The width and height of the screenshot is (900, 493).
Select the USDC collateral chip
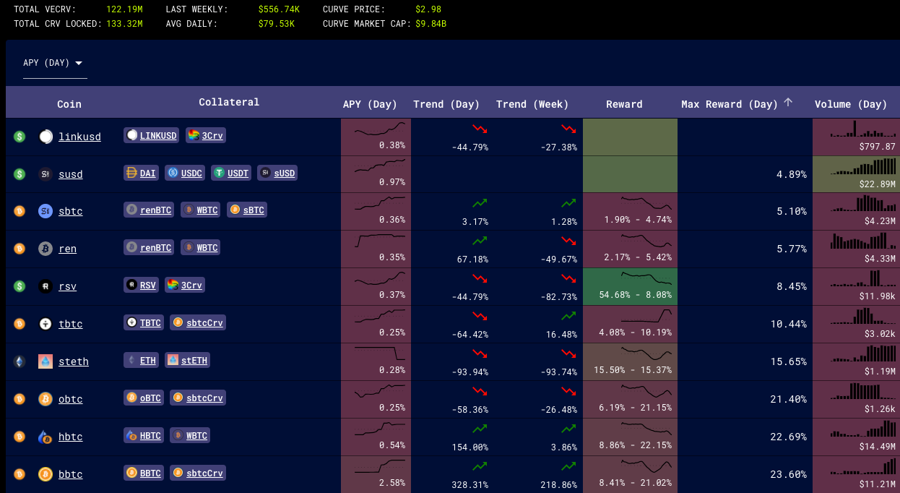click(x=185, y=173)
